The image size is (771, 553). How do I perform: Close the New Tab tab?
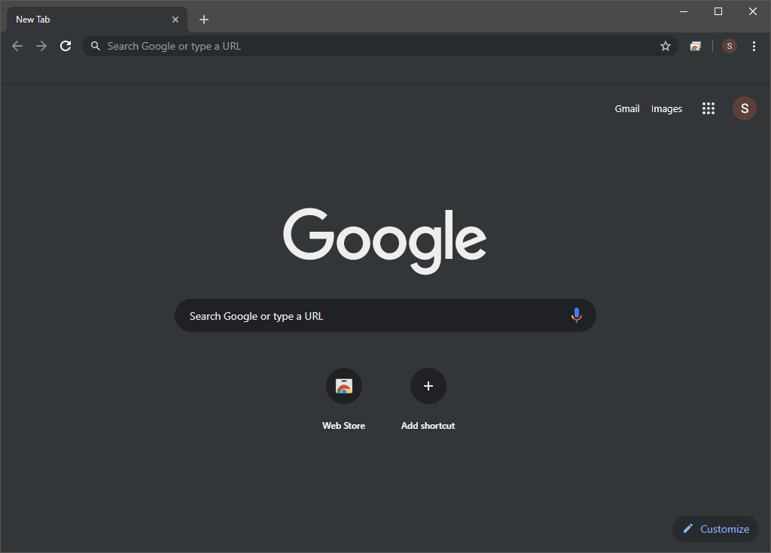(x=175, y=20)
